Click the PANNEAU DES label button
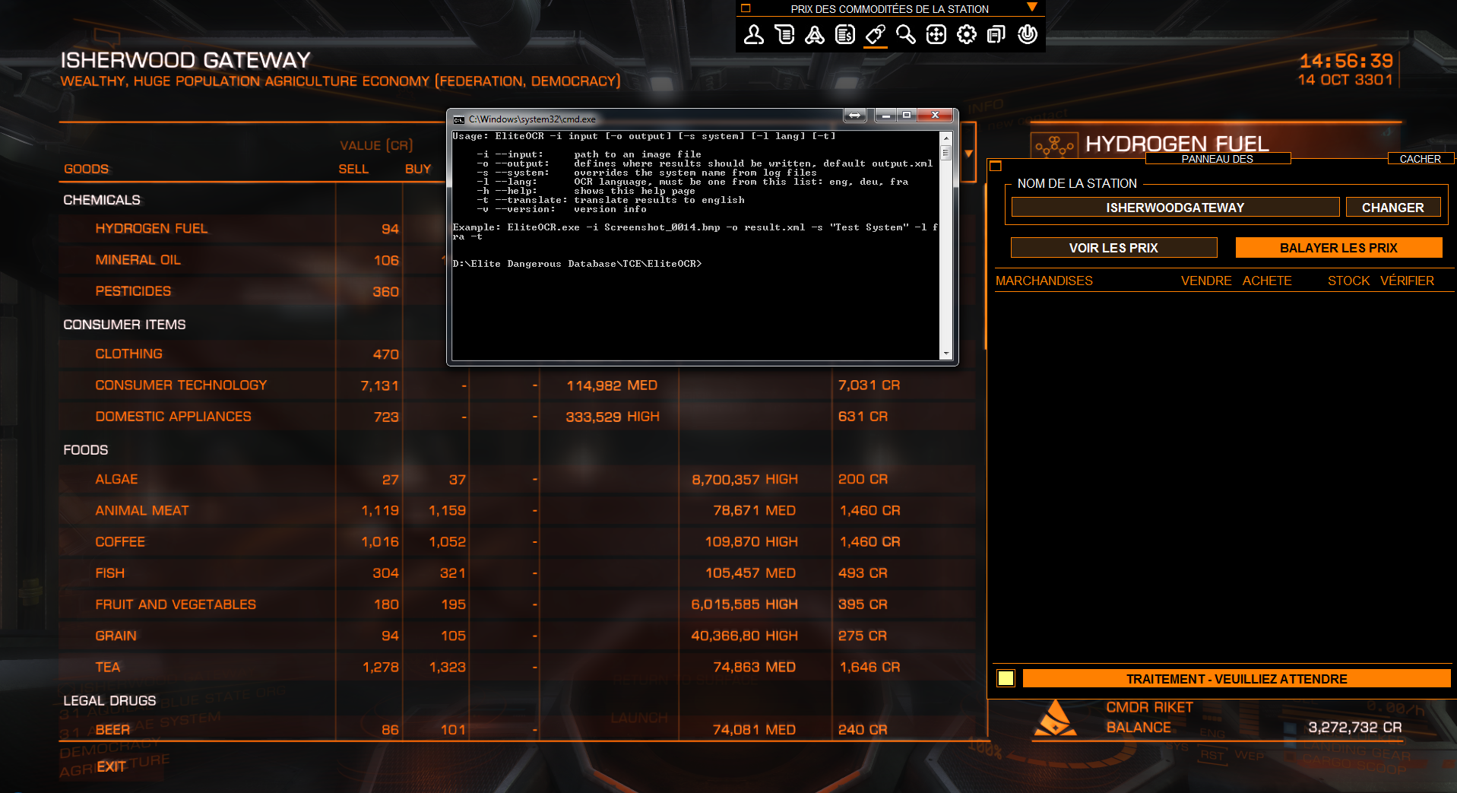 (1218, 159)
